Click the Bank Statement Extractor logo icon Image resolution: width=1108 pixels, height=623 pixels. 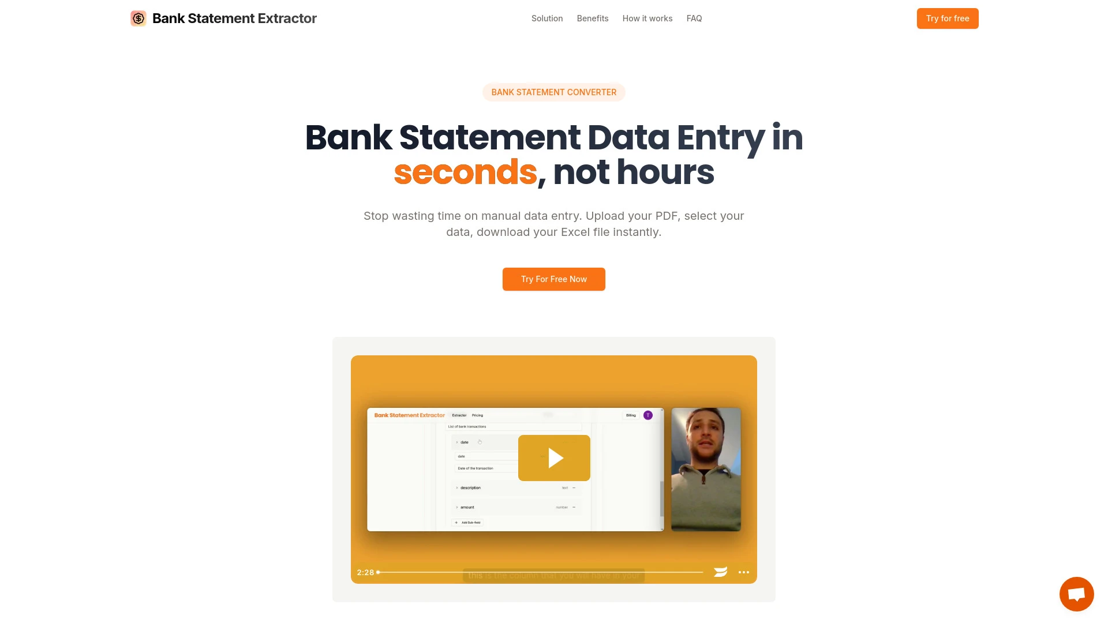pos(137,18)
